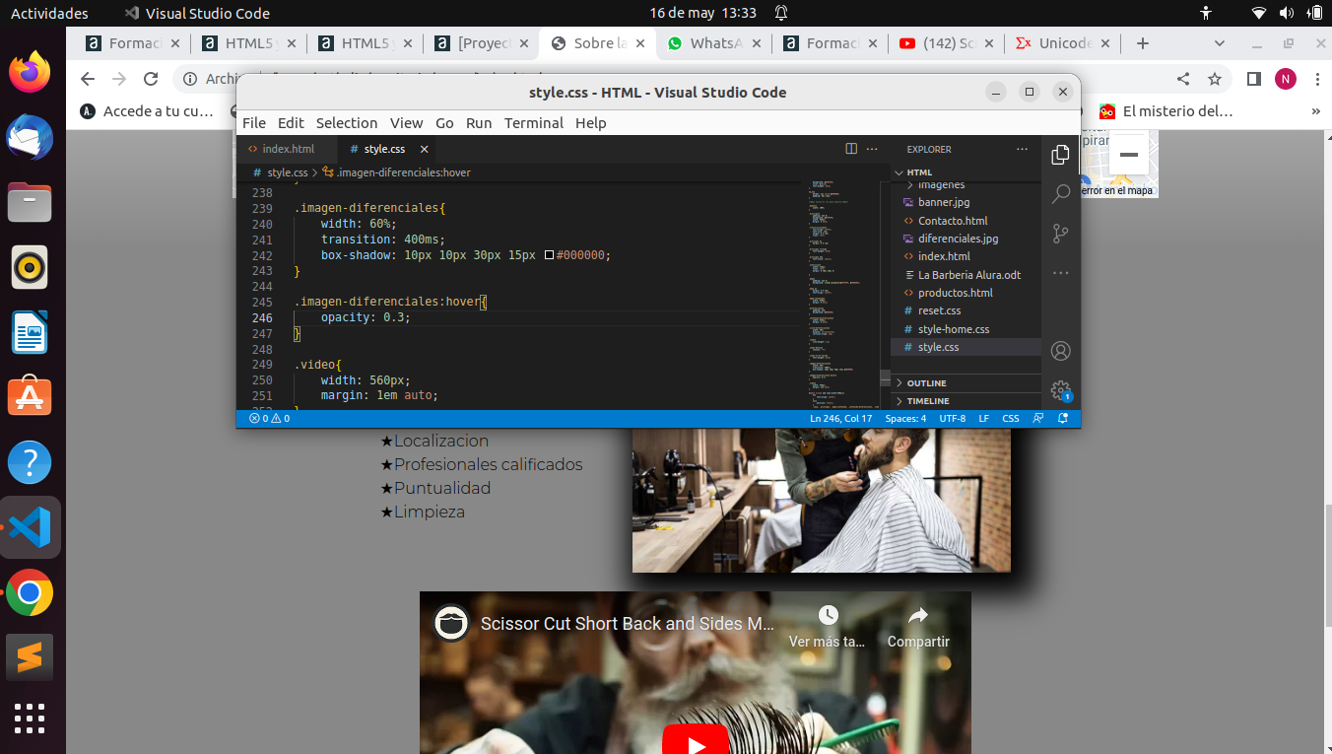Image resolution: width=1332 pixels, height=754 pixels.
Task: Change language mode CSS in status bar
Action: coord(1011,419)
